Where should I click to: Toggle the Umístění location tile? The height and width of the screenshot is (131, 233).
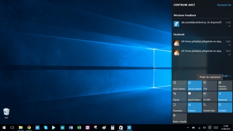point(225,107)
